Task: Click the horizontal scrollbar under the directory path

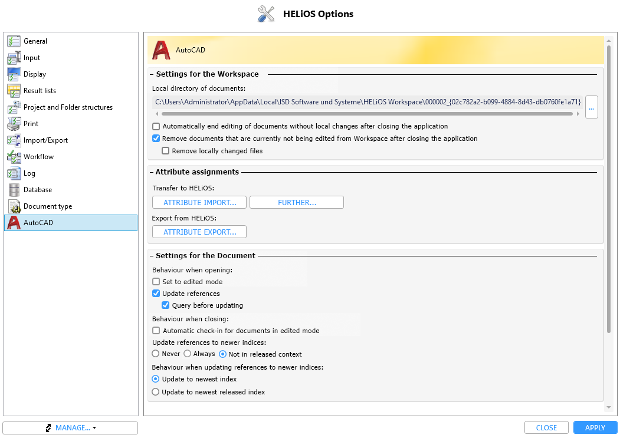Action: [x=368, y=114]
